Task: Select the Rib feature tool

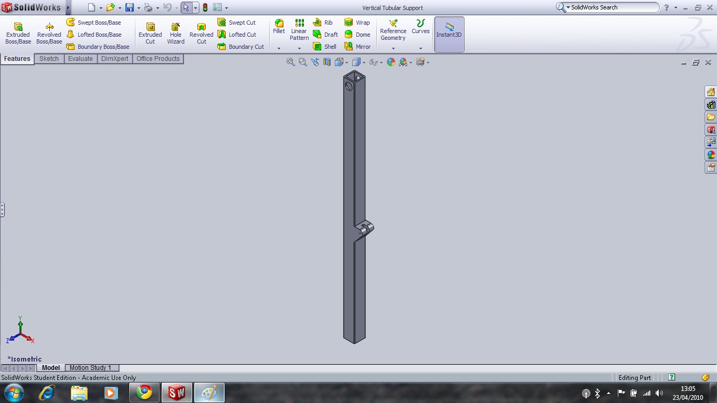Action: (323, 23)
